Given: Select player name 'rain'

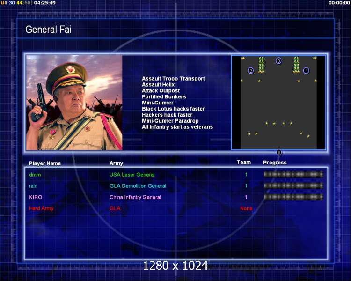Looking at the screenshot, I should pos(33,186).
